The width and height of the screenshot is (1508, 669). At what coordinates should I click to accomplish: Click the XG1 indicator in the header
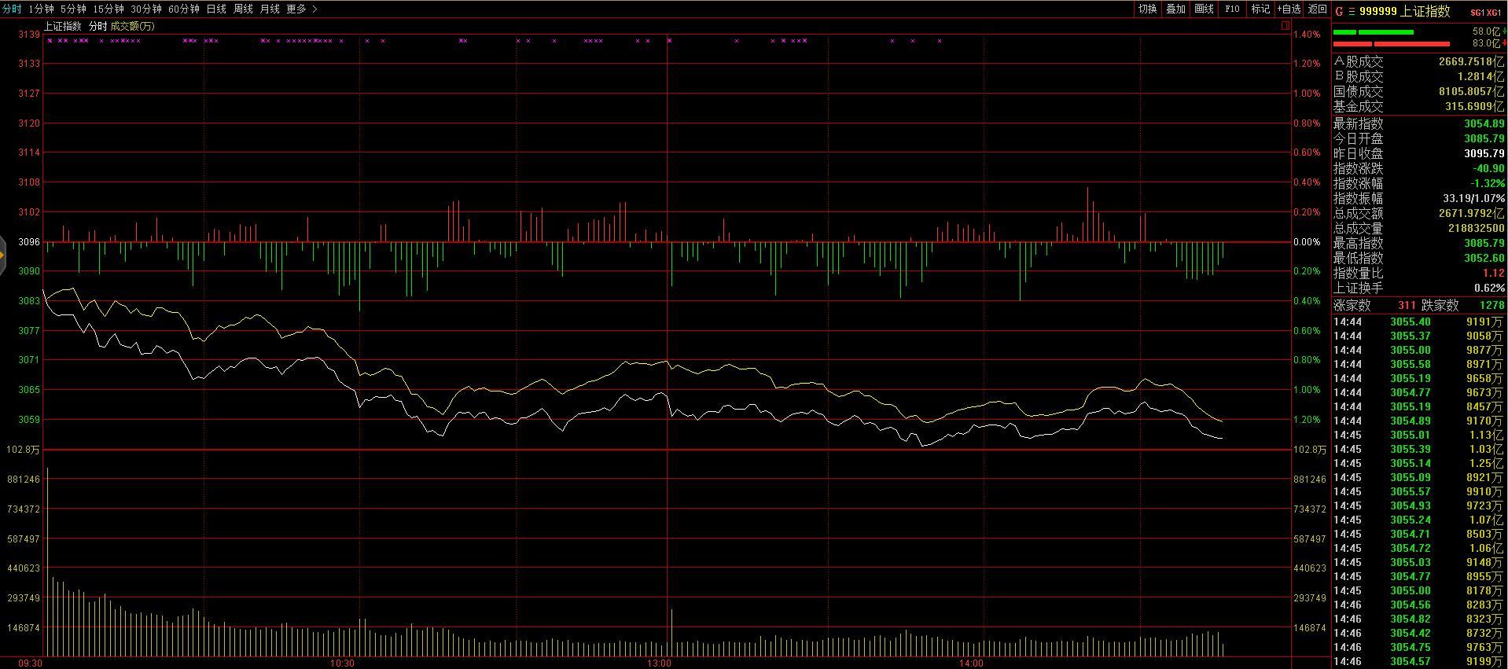[1494, 12]
